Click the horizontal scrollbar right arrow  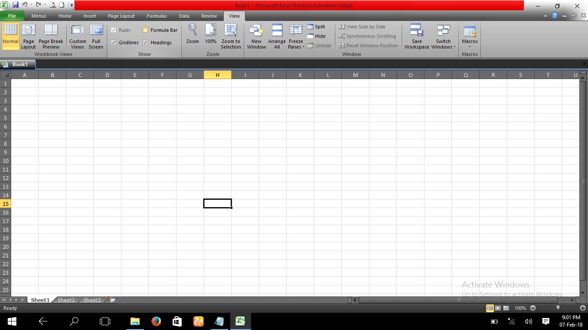(572, 300)
